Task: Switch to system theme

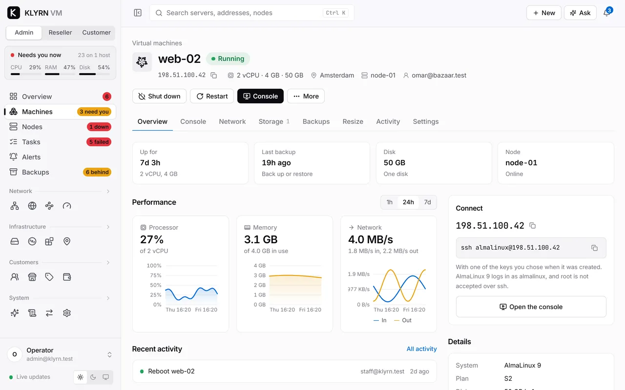Action: point(105,377)
